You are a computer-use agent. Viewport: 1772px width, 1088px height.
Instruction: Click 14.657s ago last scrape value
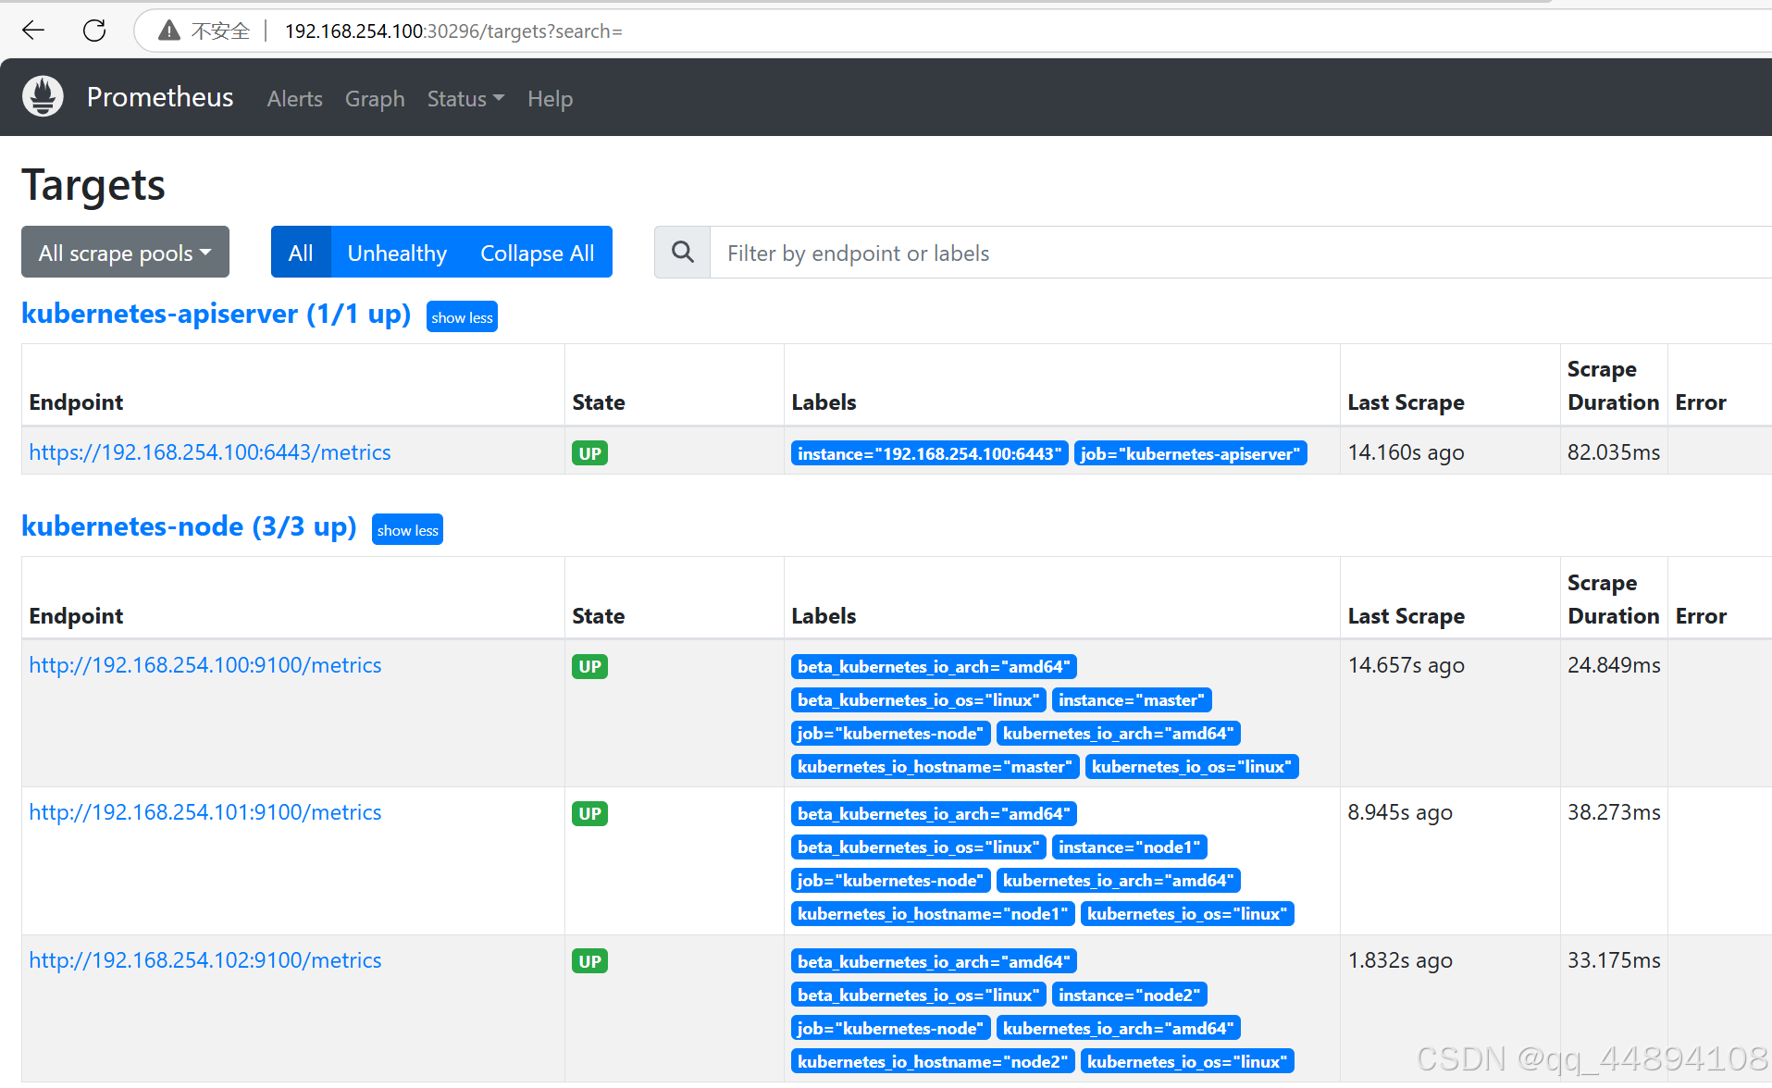point(1406,664)
